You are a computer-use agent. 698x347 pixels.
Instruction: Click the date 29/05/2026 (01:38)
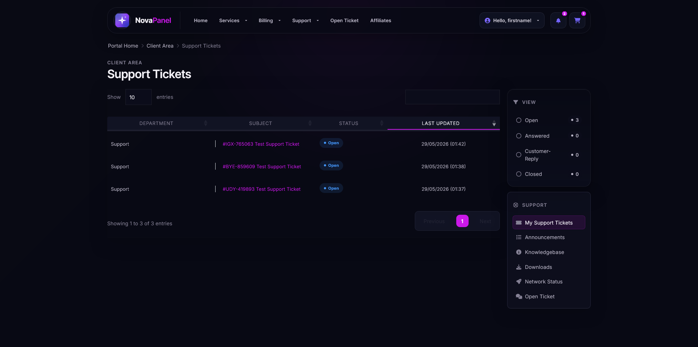point(444,166)
